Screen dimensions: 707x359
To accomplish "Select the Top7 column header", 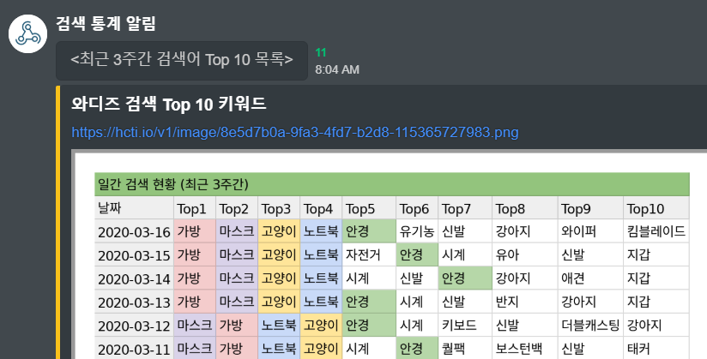I will (x=465, y=208).
